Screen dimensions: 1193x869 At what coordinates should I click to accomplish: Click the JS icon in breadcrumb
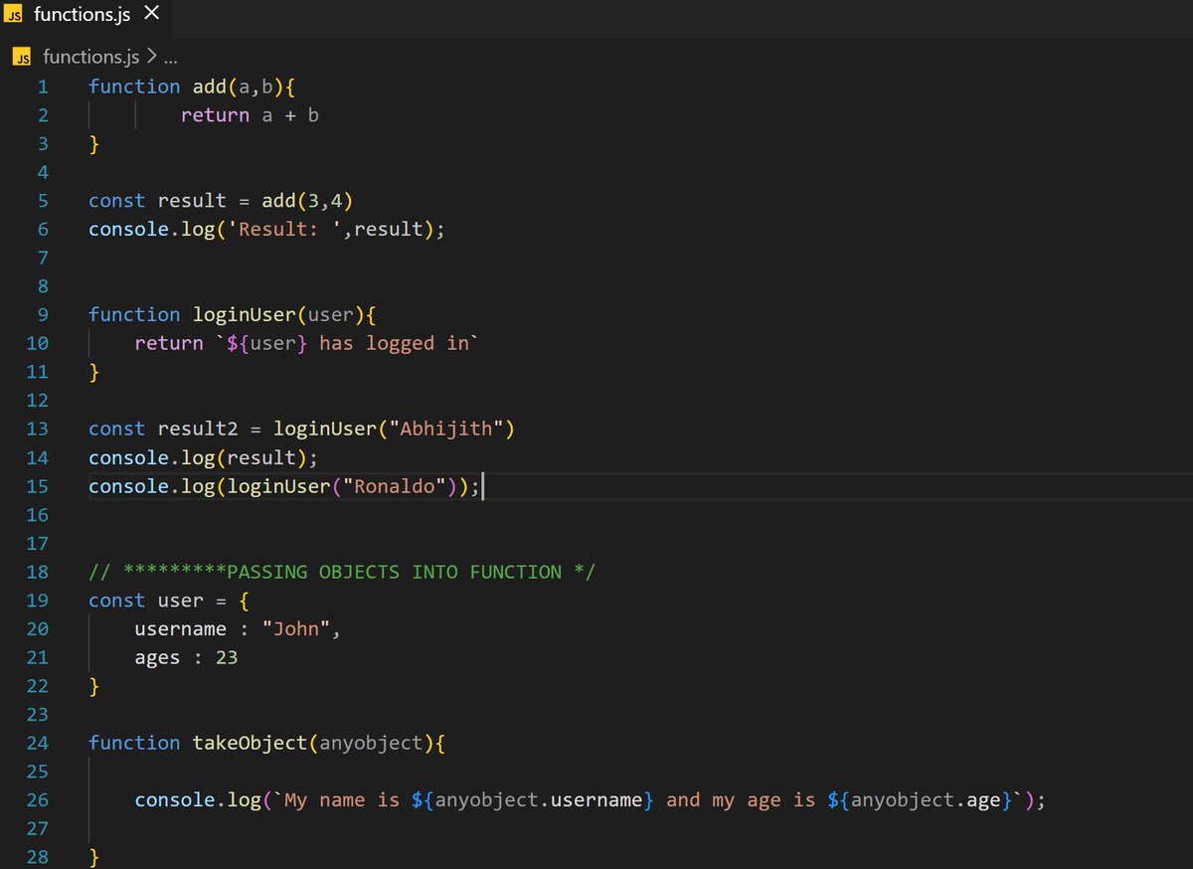point(22,58)
